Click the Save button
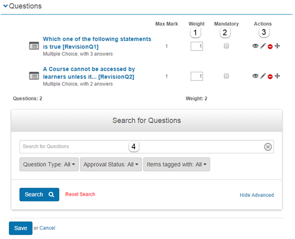Image resolution: width=295 pixels, height=239 pixels. tap(20, 228)
